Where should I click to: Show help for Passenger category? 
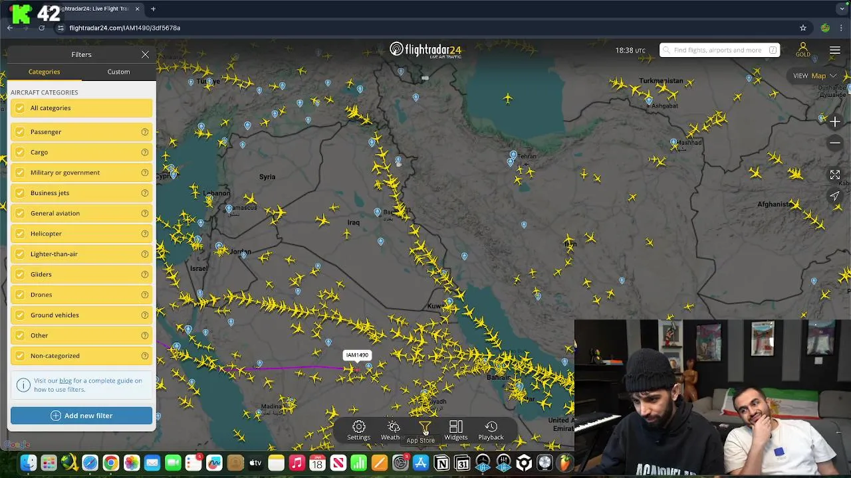pos(144,132)
